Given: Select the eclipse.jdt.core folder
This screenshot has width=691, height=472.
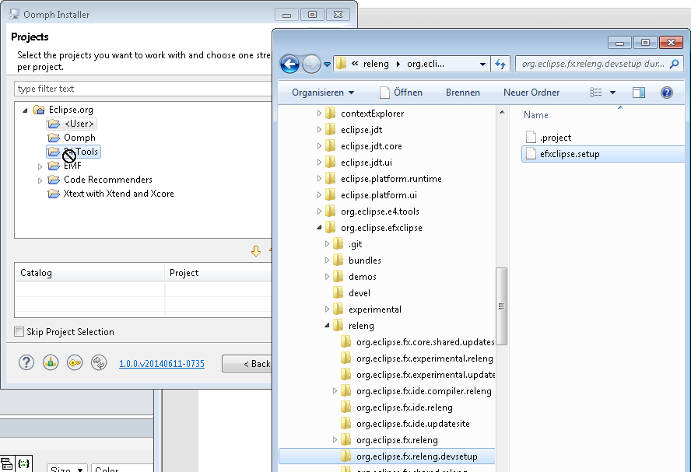Looking at the screenshot, I should click(363, 146).
